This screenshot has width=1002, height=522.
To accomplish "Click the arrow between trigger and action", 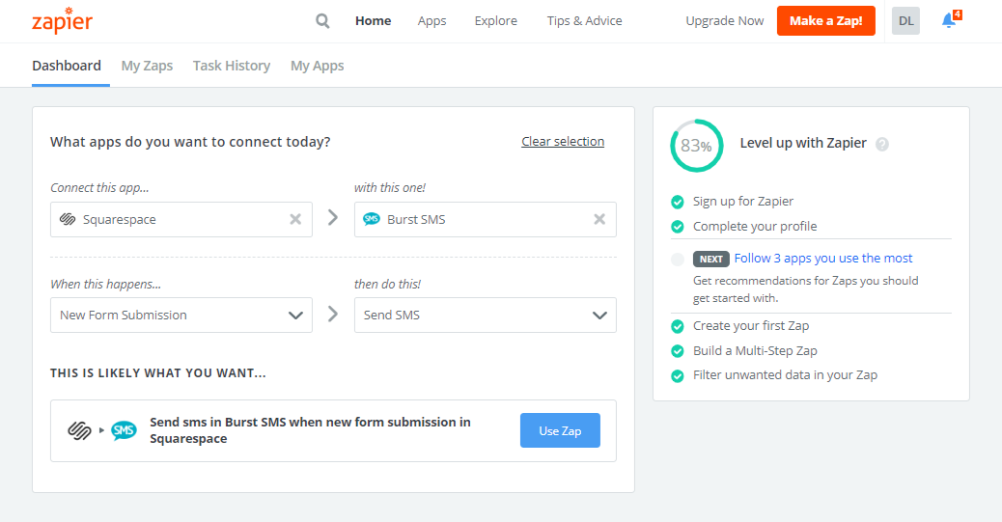I will coord(333,314).
